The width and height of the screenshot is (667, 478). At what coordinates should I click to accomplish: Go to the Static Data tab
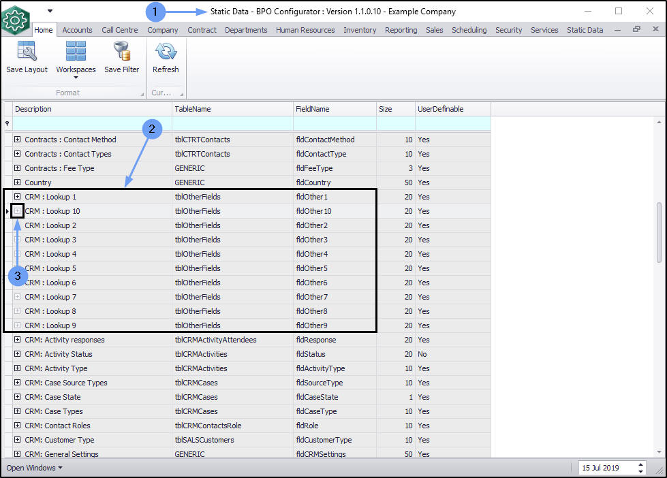coord(585,30)
